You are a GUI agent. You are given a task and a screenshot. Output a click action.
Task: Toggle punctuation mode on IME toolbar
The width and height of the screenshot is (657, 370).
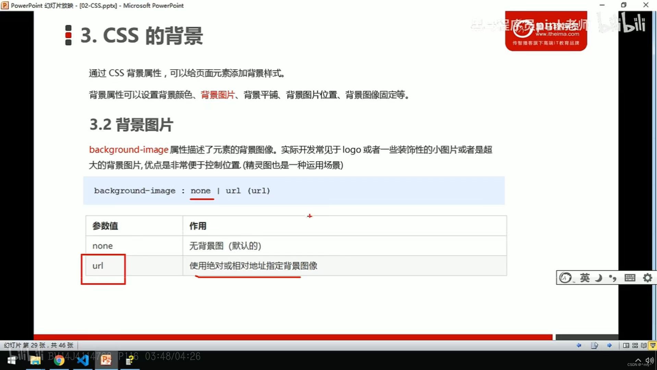pyautogui.click(x=613, y=278)
